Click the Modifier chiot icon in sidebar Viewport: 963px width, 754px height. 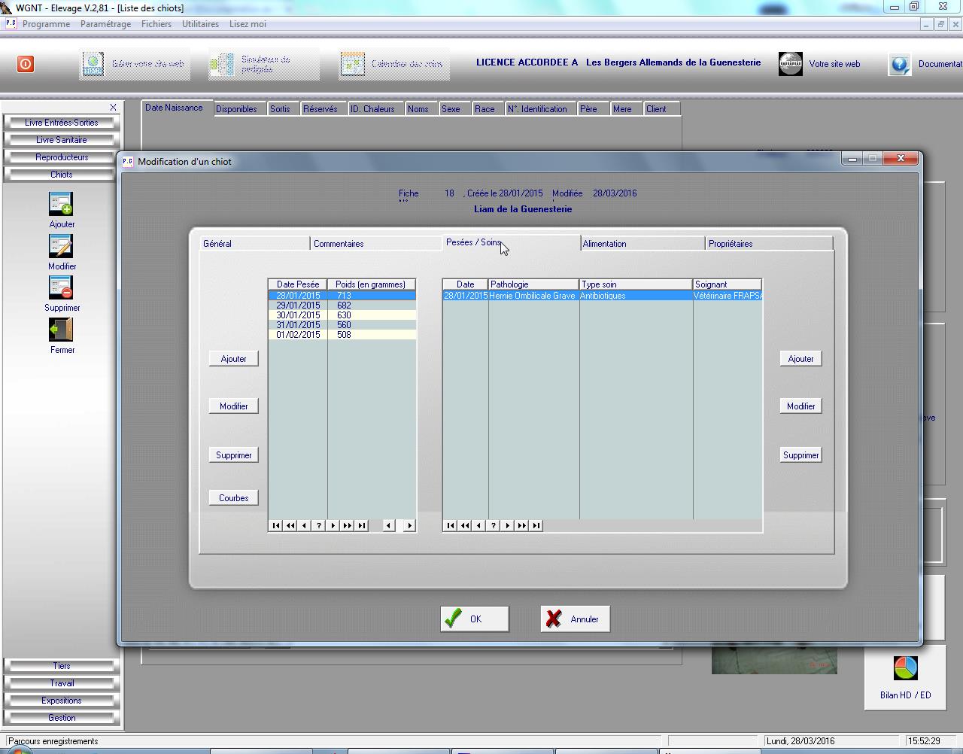(61, 247)
